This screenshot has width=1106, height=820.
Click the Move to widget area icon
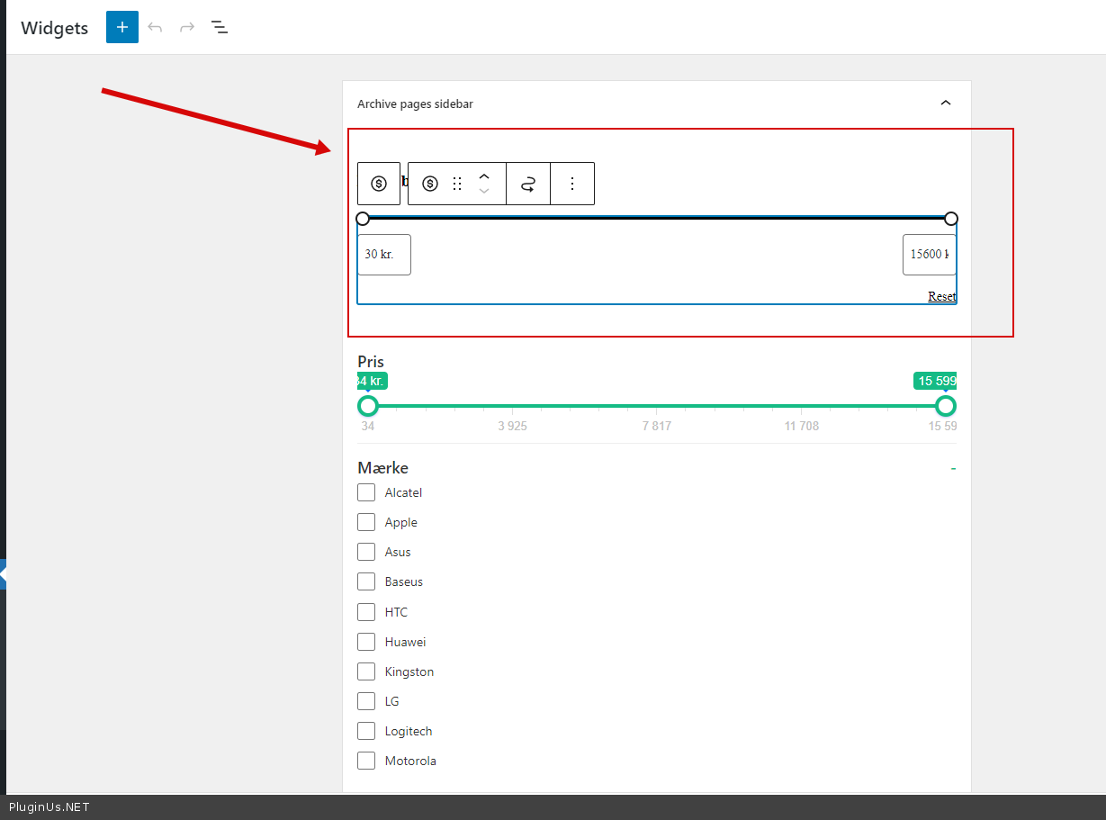click(528, 184)
